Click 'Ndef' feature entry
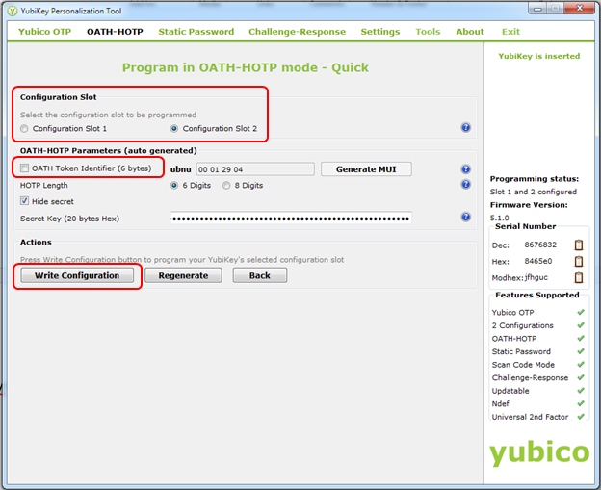The width and height of the screenshot is (601, 490). click(501, 403)
